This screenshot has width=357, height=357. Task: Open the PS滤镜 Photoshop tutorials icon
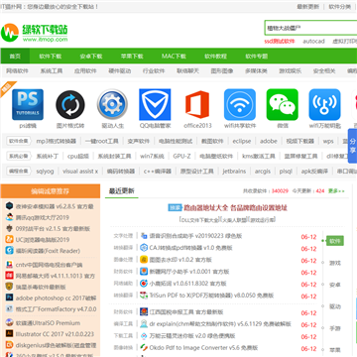click(x=28, y=104)
